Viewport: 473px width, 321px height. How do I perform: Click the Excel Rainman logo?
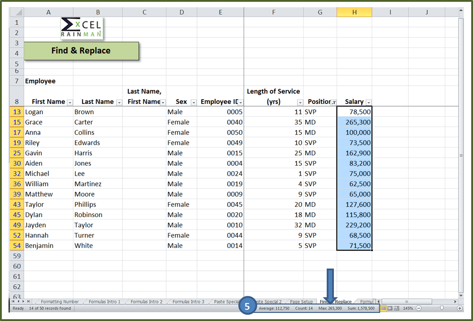click(81, 28)
